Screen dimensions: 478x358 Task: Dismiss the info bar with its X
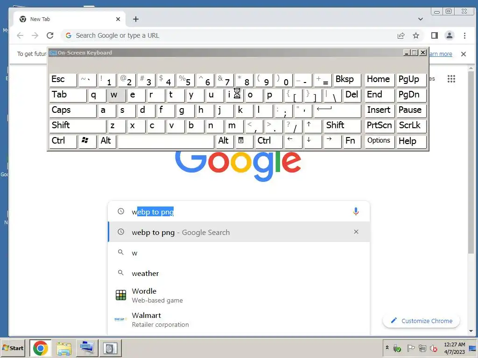(x=464, y=54)
